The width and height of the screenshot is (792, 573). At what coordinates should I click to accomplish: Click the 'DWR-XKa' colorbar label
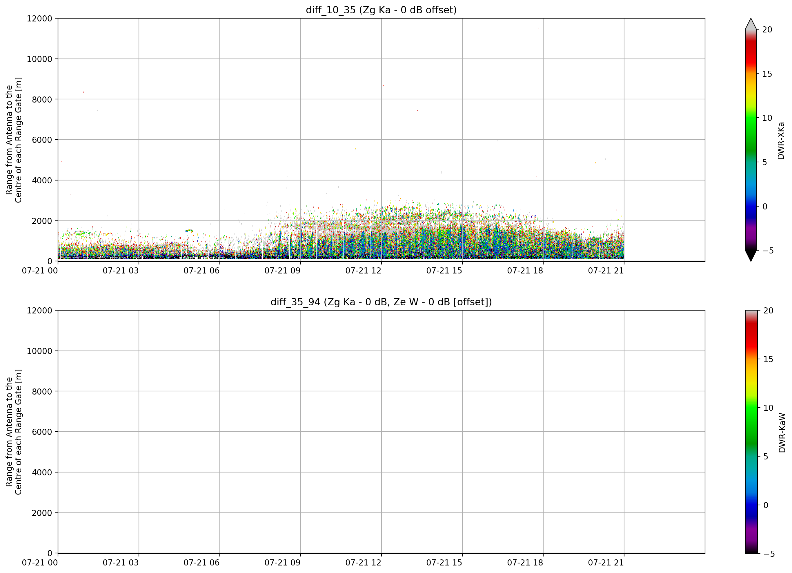click(781, 140)
